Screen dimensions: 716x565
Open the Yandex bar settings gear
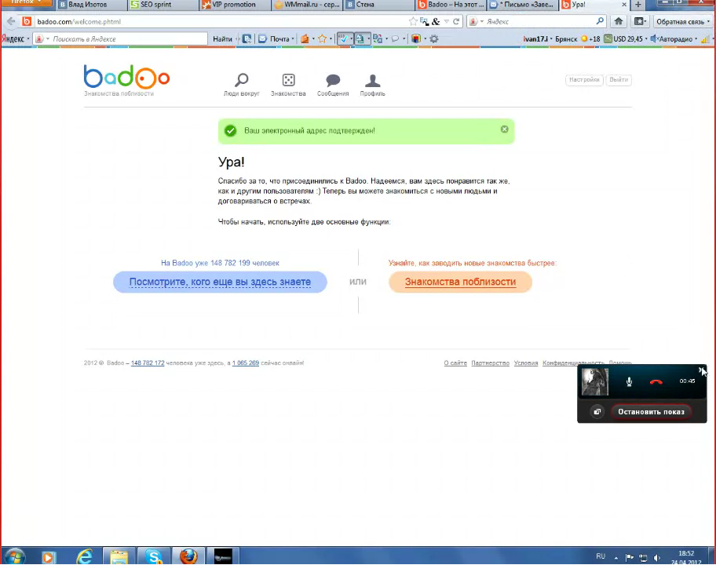tap(434, 38)
